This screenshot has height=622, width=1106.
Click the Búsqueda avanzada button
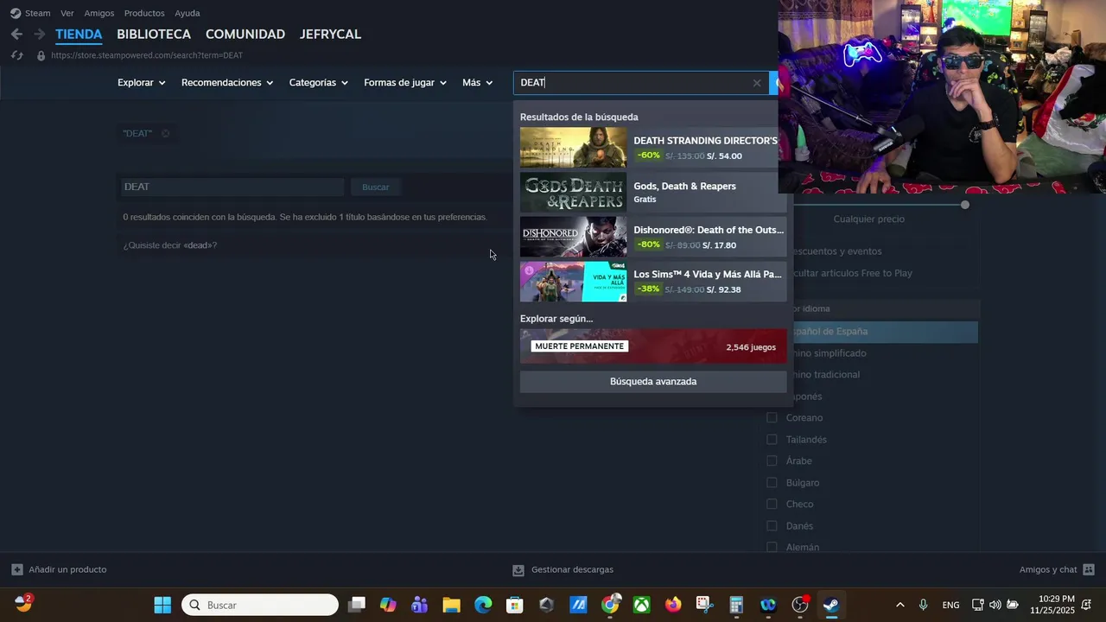click(653, 382)
